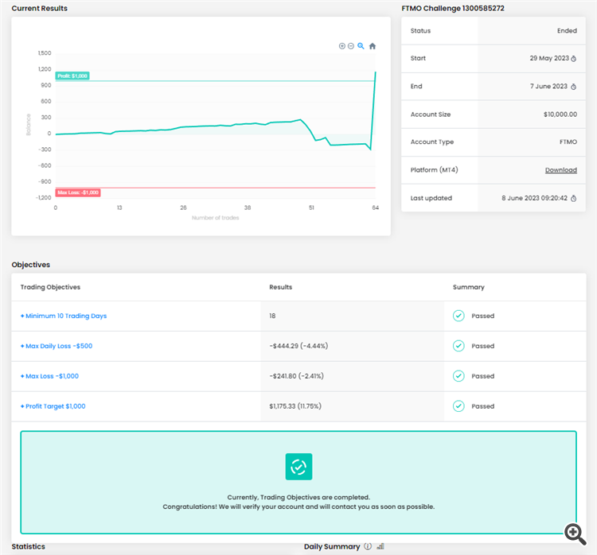Click the Passed checkmark for Max Loss
The image size is (597, 555).
tap(458, 376)
